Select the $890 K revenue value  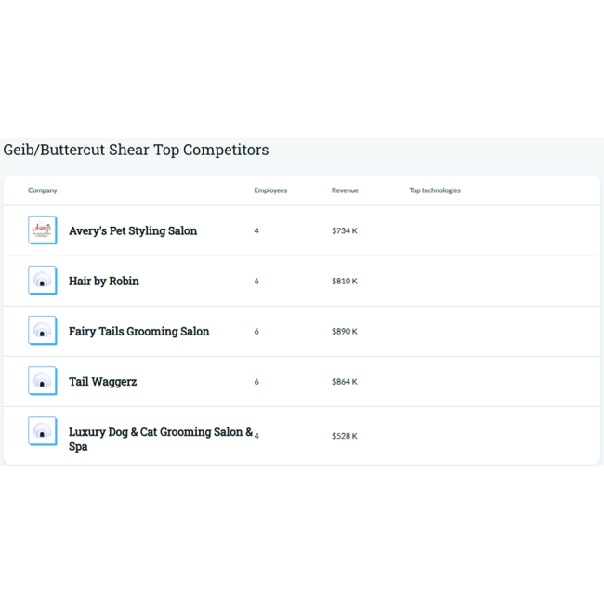tap(345, 331)
